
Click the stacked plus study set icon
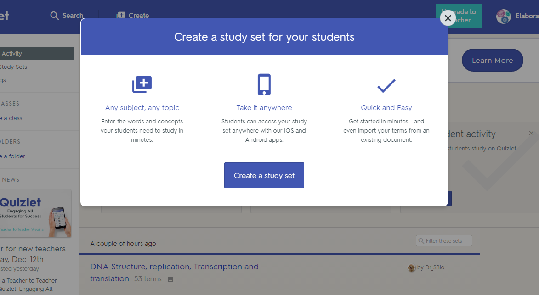pos(142,84)
